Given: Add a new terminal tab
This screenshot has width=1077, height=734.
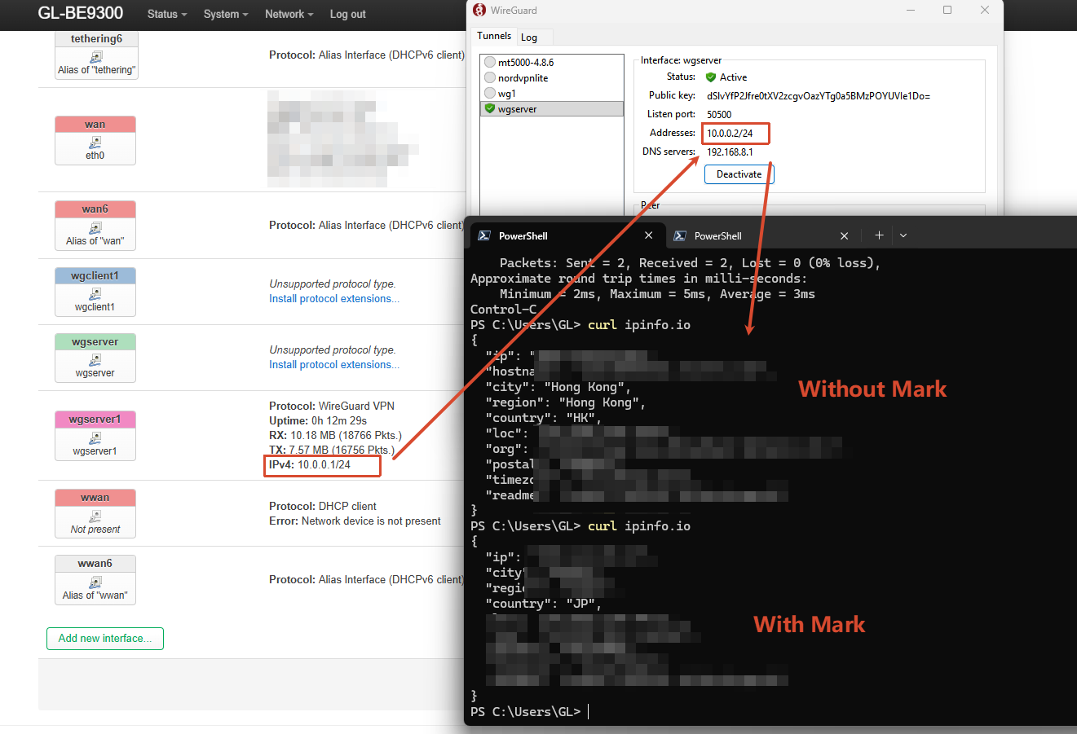Looking at the screenshot, I should click(x=879, y=235).
